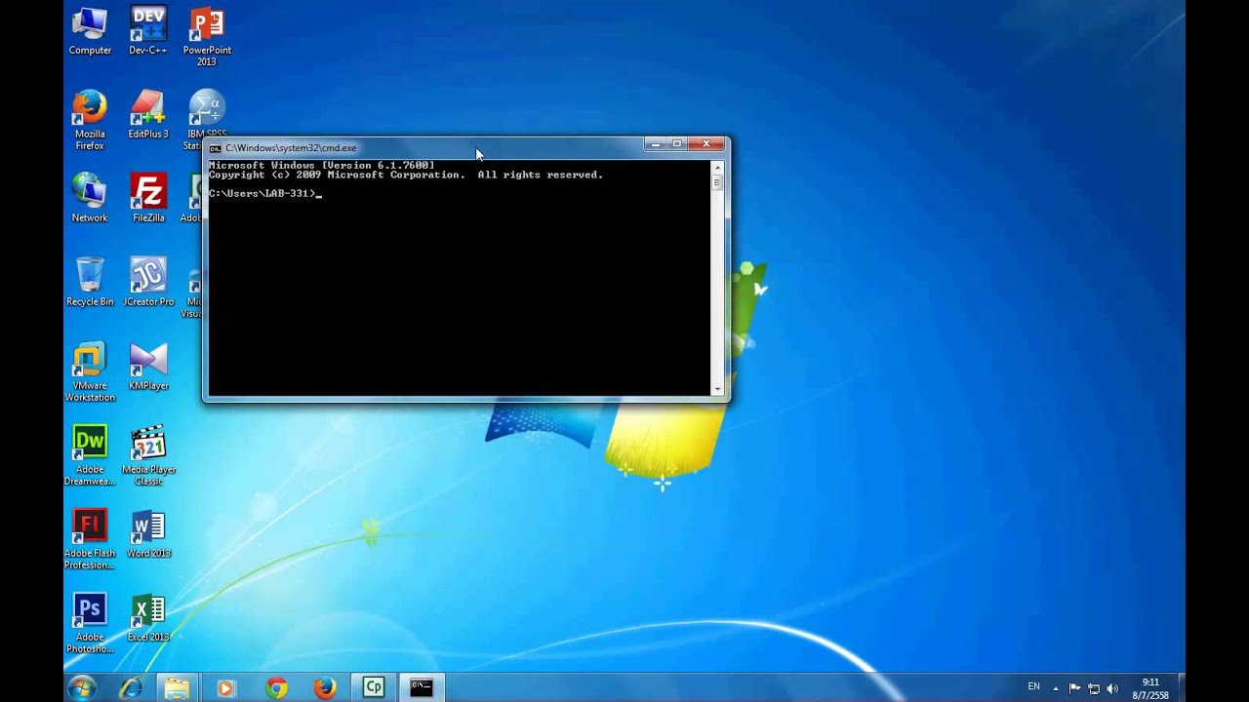Select the Network desktop icon
The height and width of the screenshot is (702, 1249).
[90, 199]
